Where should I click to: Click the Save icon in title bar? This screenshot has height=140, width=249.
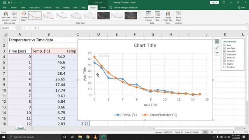(4, 3)
